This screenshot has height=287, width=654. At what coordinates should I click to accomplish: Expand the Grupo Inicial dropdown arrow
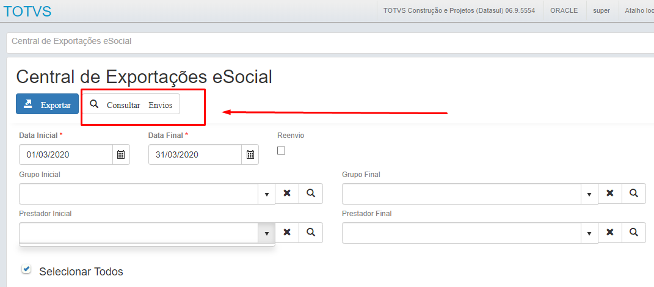[266, 194]
